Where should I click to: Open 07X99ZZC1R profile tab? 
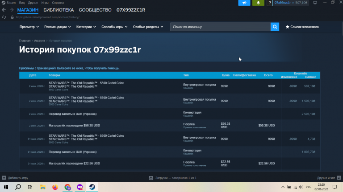click(x=131, y=10)
